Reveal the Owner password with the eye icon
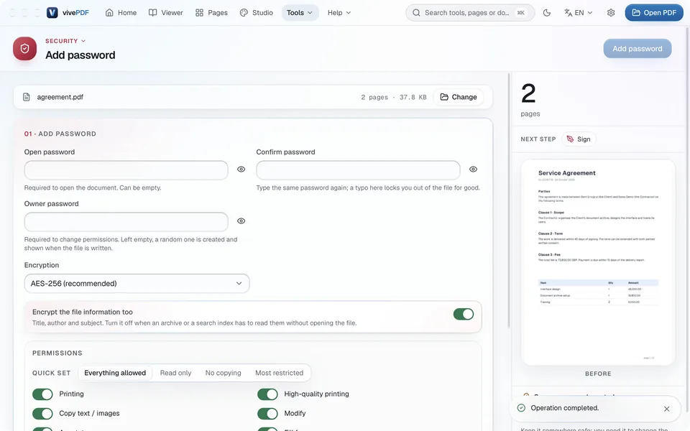690x431 pixels. point(241,221)
